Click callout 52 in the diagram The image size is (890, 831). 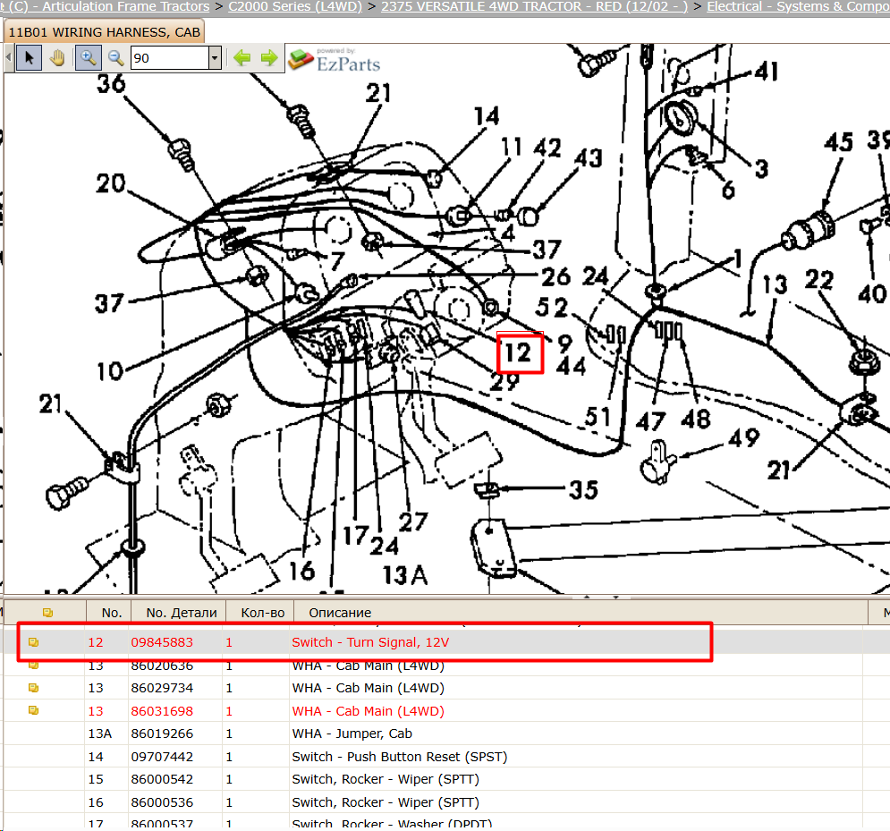(x=552, y=308)
